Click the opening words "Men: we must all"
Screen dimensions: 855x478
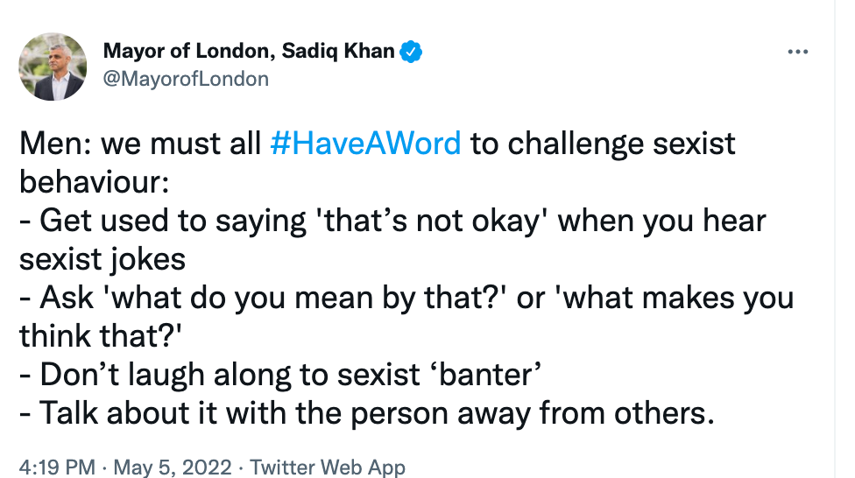click(140, 143)
